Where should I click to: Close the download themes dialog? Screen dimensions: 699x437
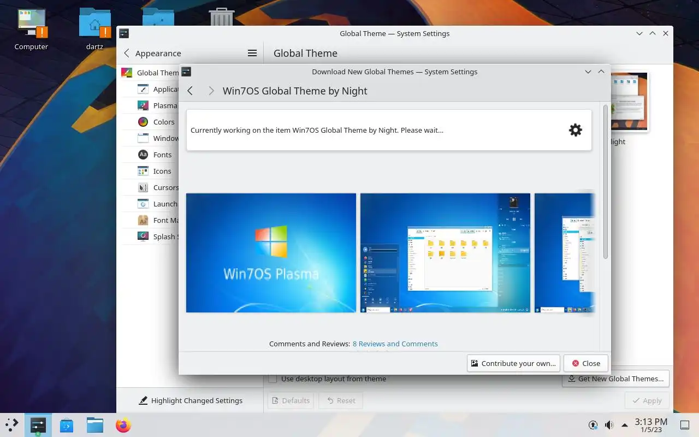click(586, 363)
